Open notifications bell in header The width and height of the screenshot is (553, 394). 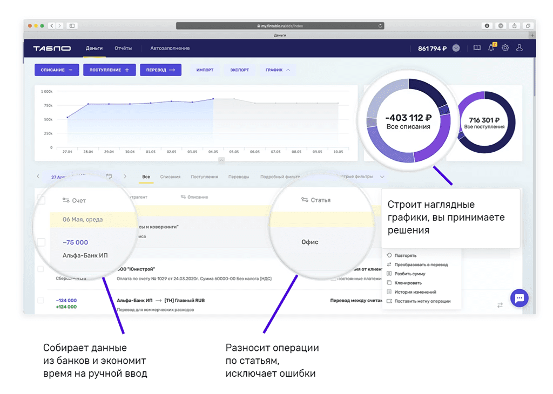point(491,48)
